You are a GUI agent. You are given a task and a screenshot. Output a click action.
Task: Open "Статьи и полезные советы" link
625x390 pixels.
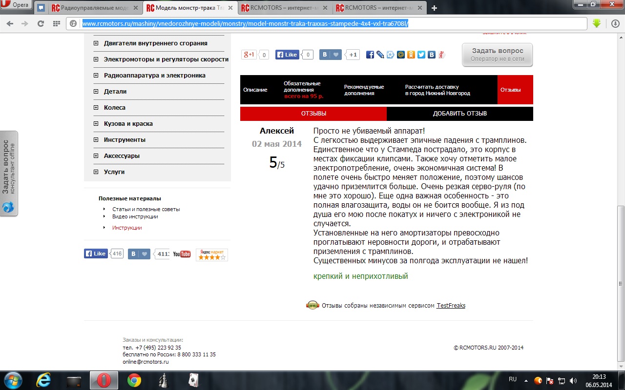146,209
